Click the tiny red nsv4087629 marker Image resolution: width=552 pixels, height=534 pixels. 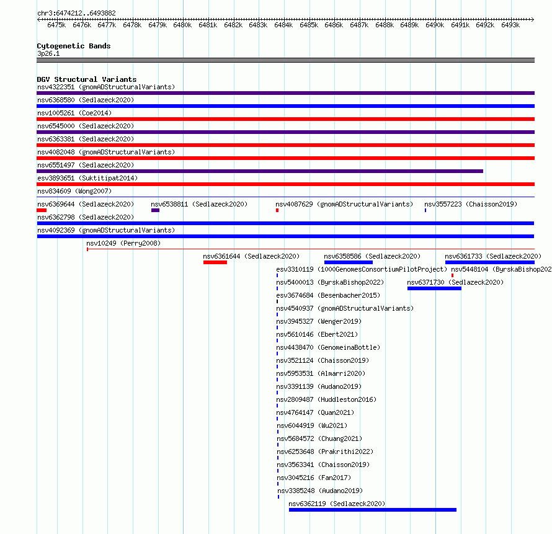pyautogui.click(x=277, y=210)
